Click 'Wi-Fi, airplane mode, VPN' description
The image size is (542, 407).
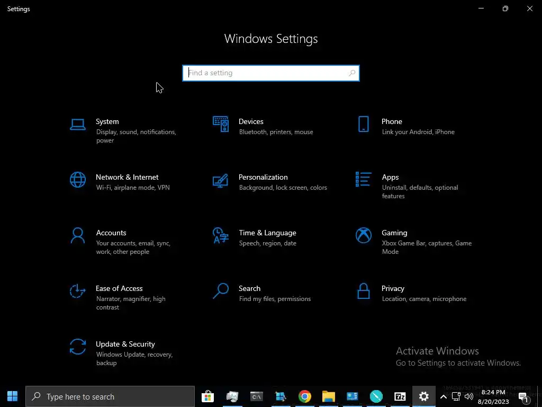pos(133,188)
